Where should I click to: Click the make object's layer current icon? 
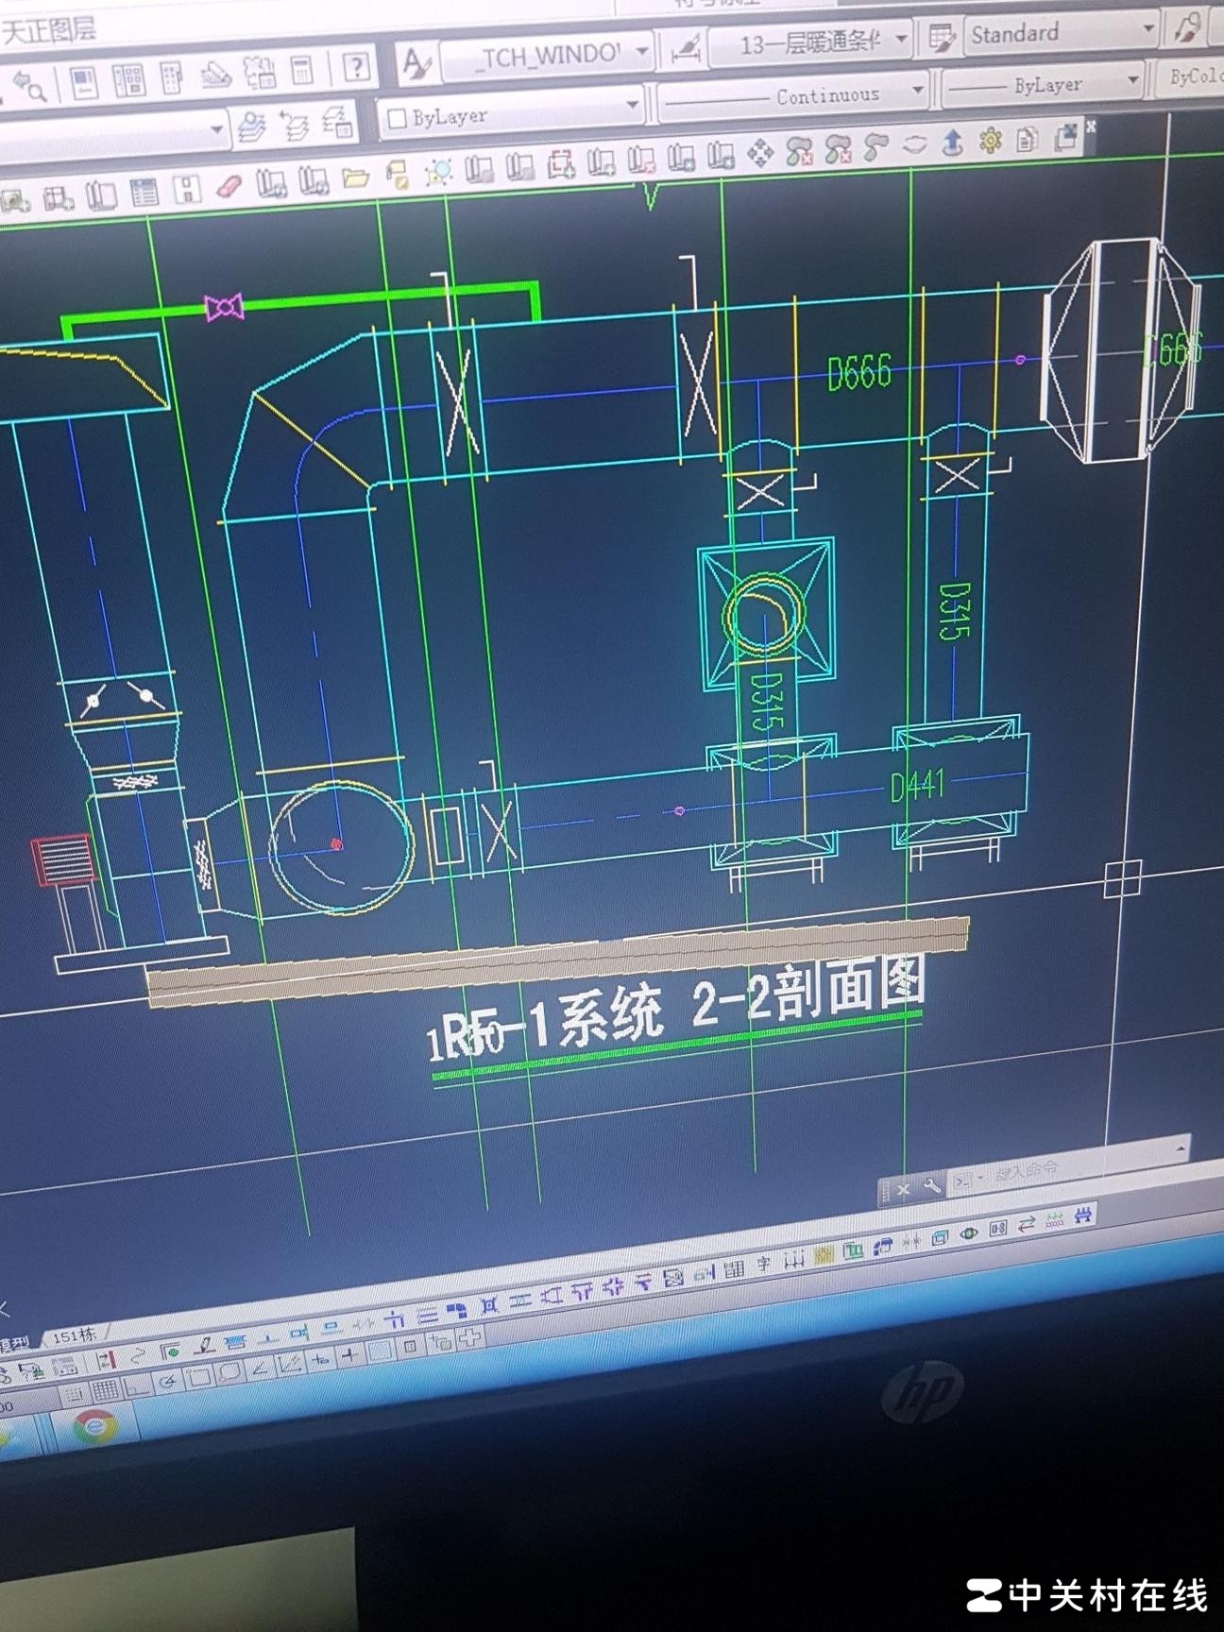coord(252,127)
